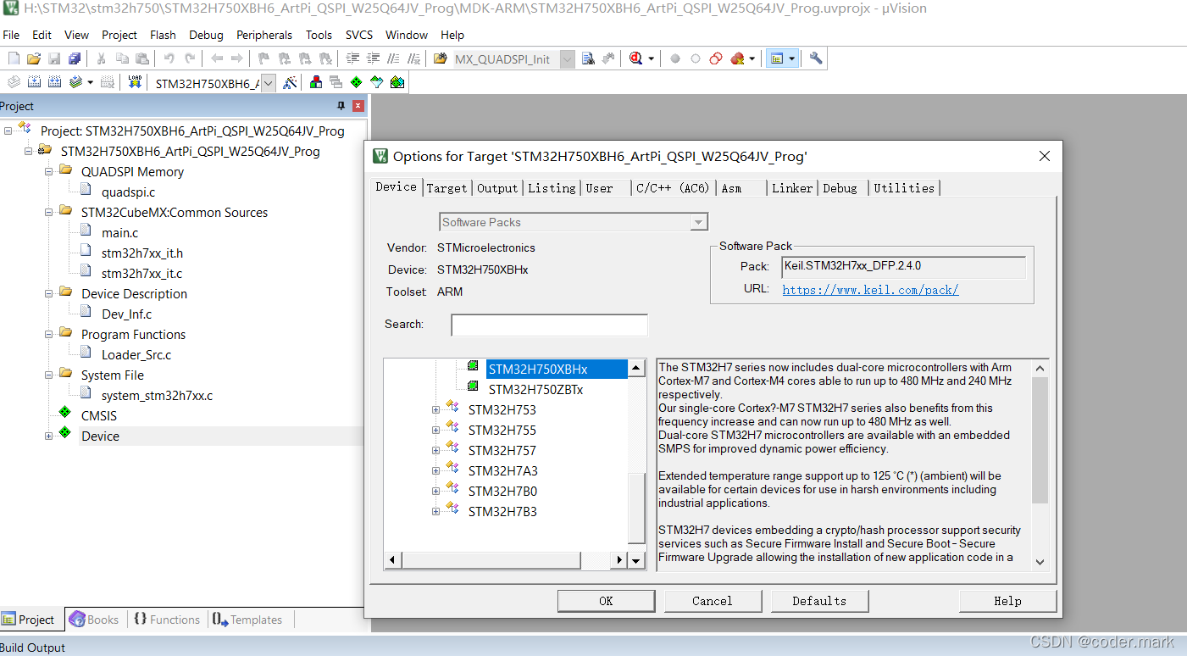
Task: Open Manage Run-Time Environment green diamond icon
Action: tap(356, 82)
